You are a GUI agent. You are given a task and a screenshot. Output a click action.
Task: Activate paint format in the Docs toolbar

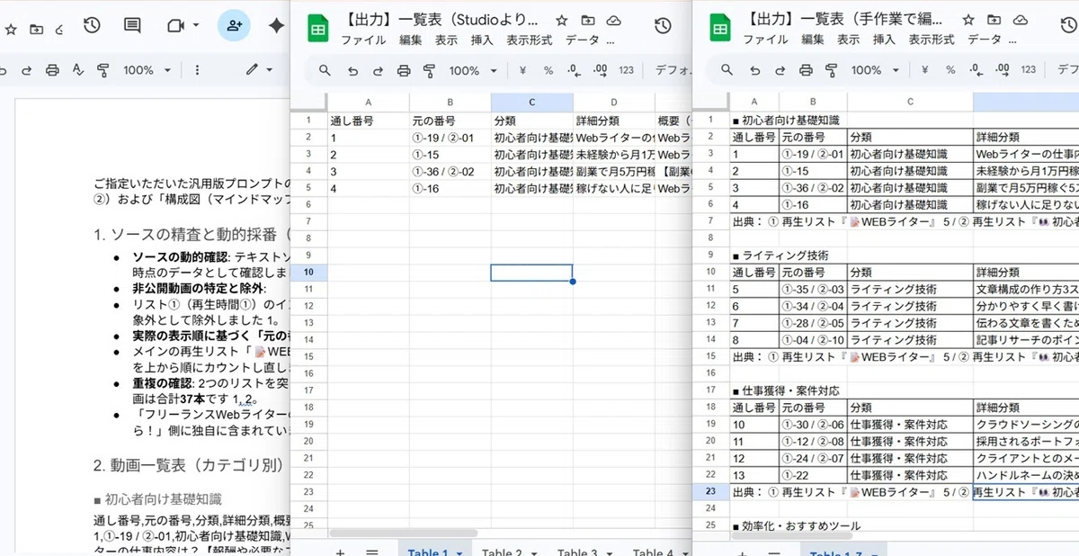coord(103,70)
